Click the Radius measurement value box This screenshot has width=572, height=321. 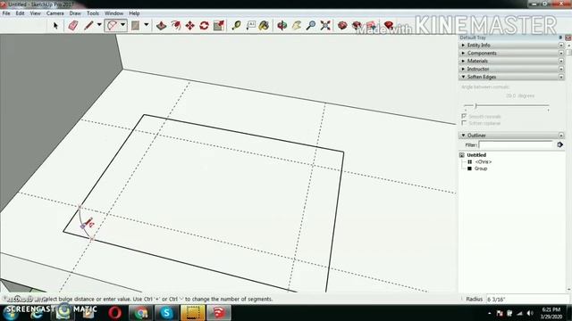coord(527,300)
